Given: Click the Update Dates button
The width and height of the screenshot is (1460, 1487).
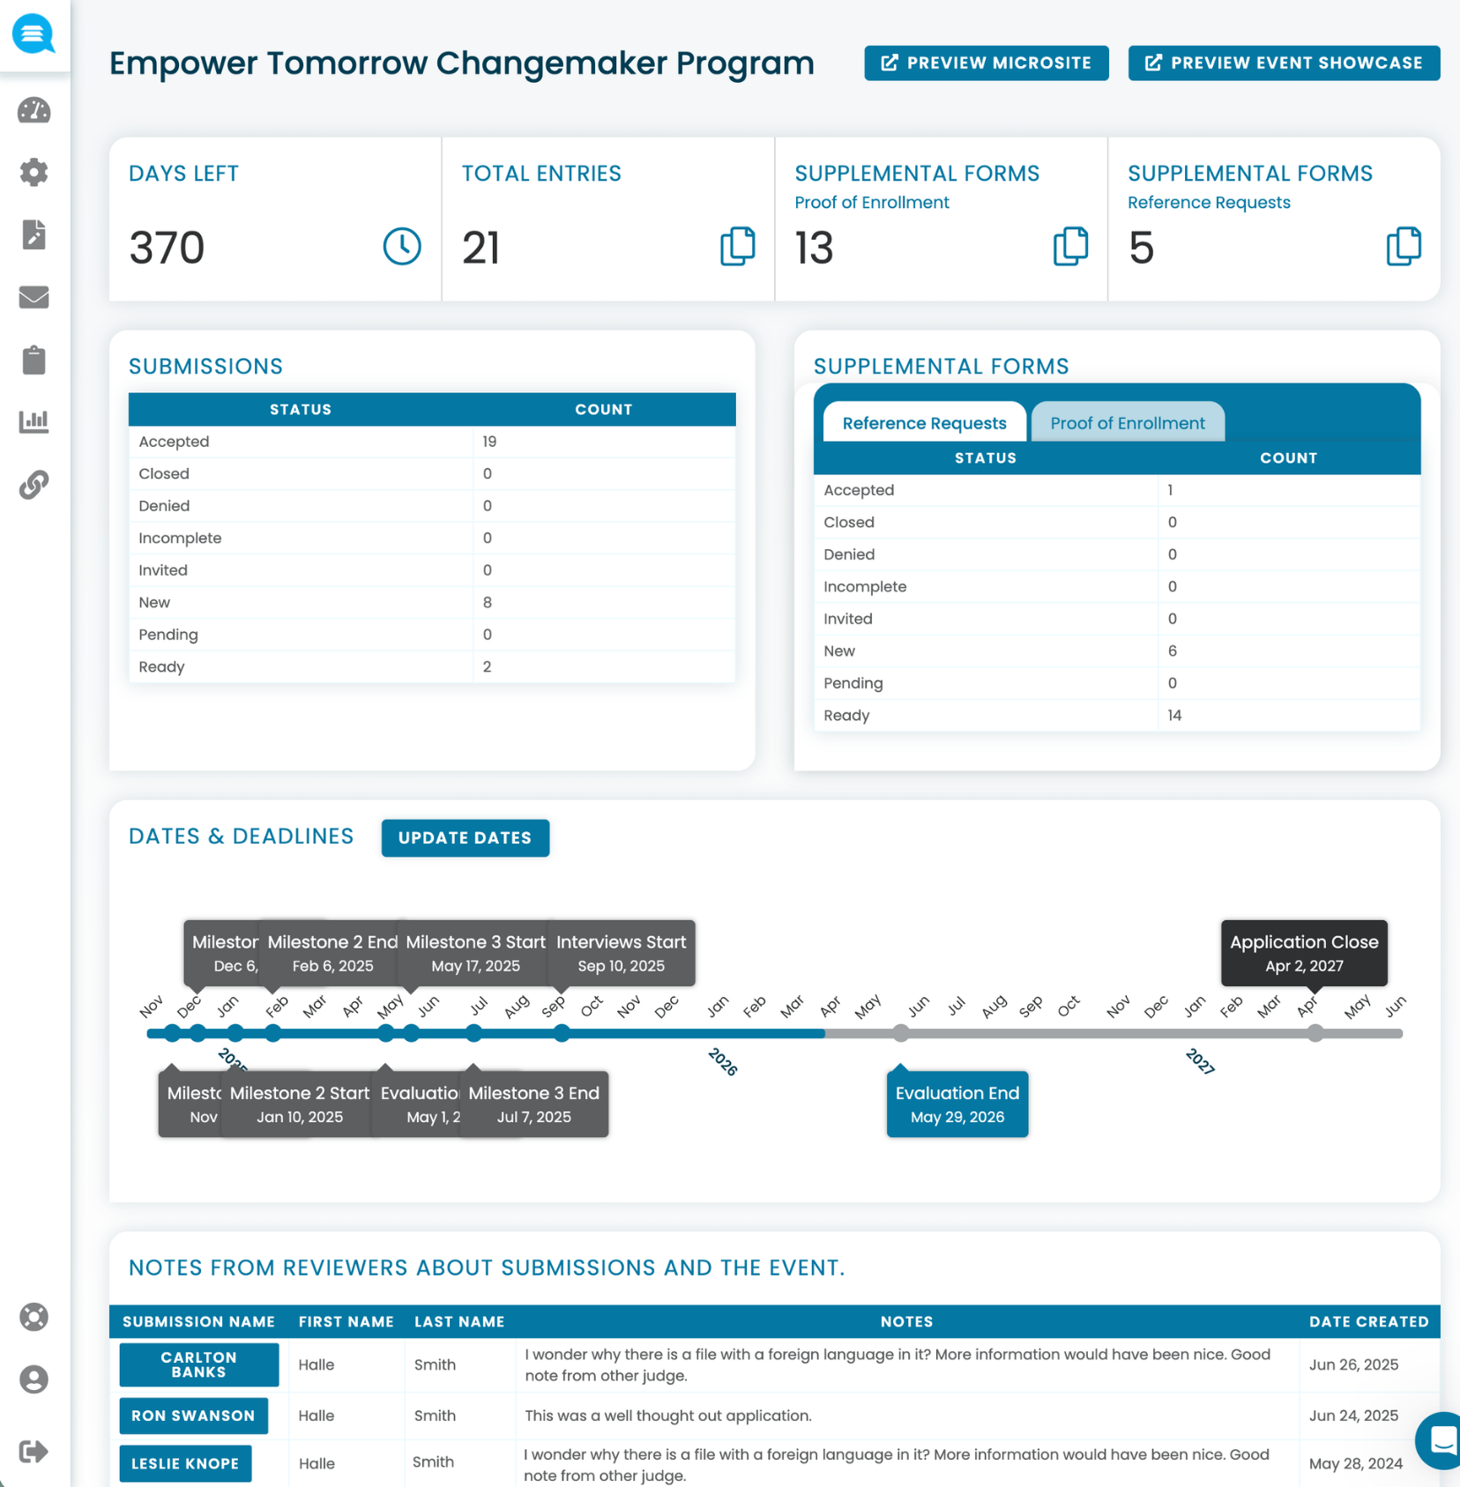Looking at the screenshot, I should click(465, 837).
